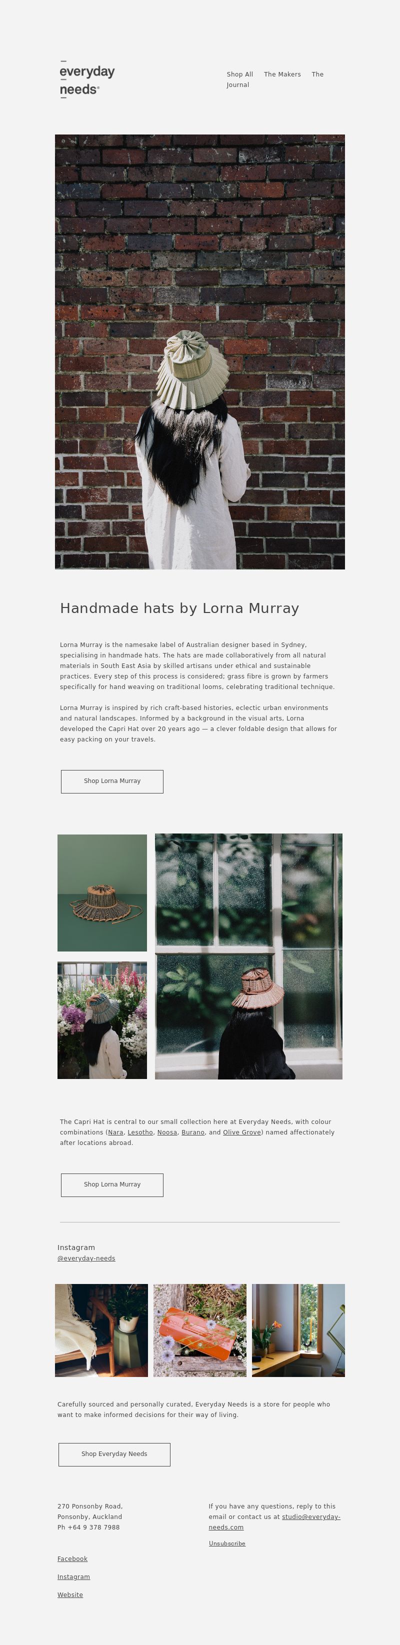This screenshot has width=400, height=1645.
Task: Open the window hat photo
Action: coord(248,956)
